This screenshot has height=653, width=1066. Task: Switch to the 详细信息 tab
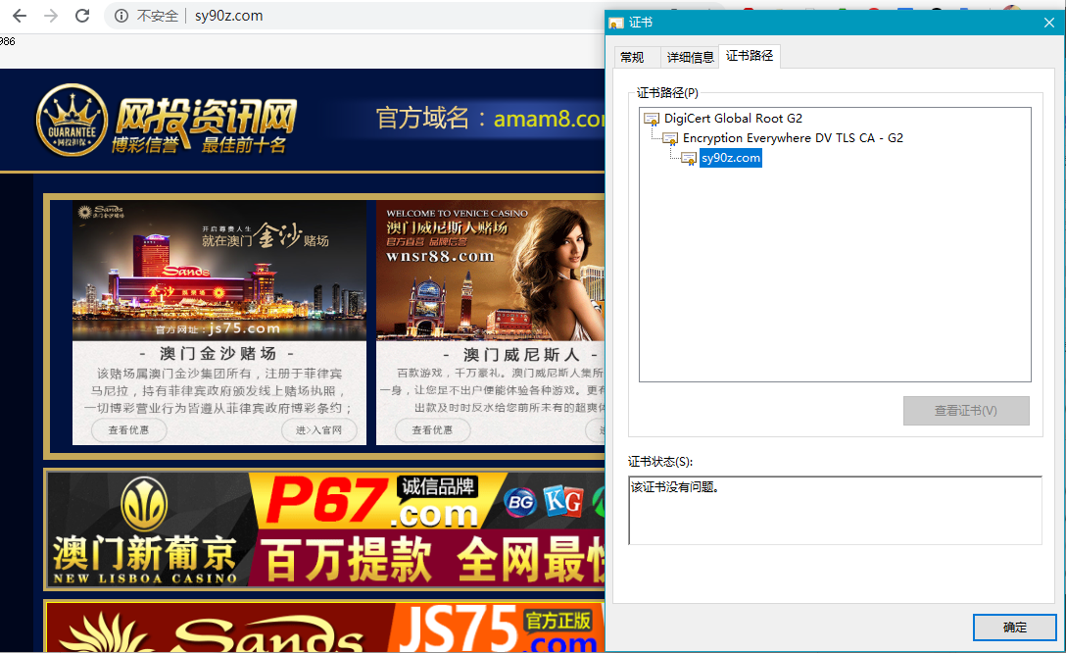click(x=690, y=57)
